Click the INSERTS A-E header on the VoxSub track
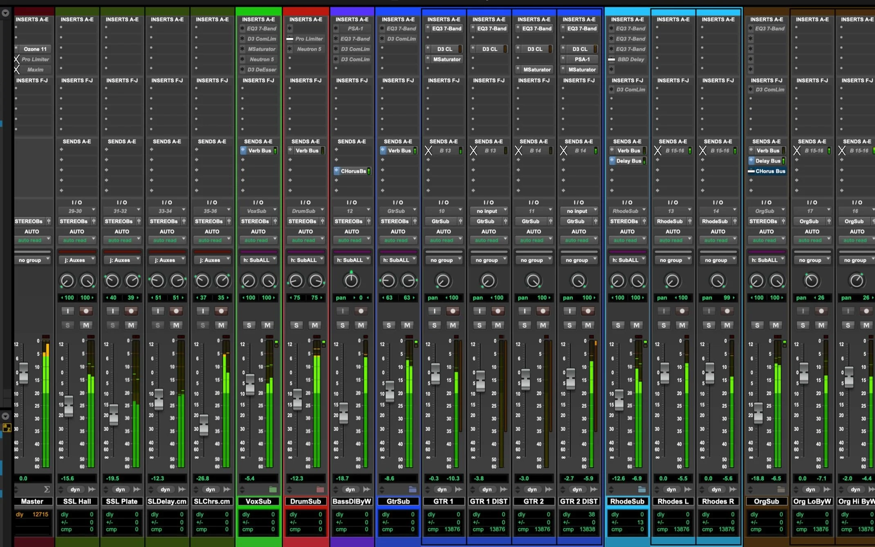Screen dimensions: 875x547 [258, 19]
